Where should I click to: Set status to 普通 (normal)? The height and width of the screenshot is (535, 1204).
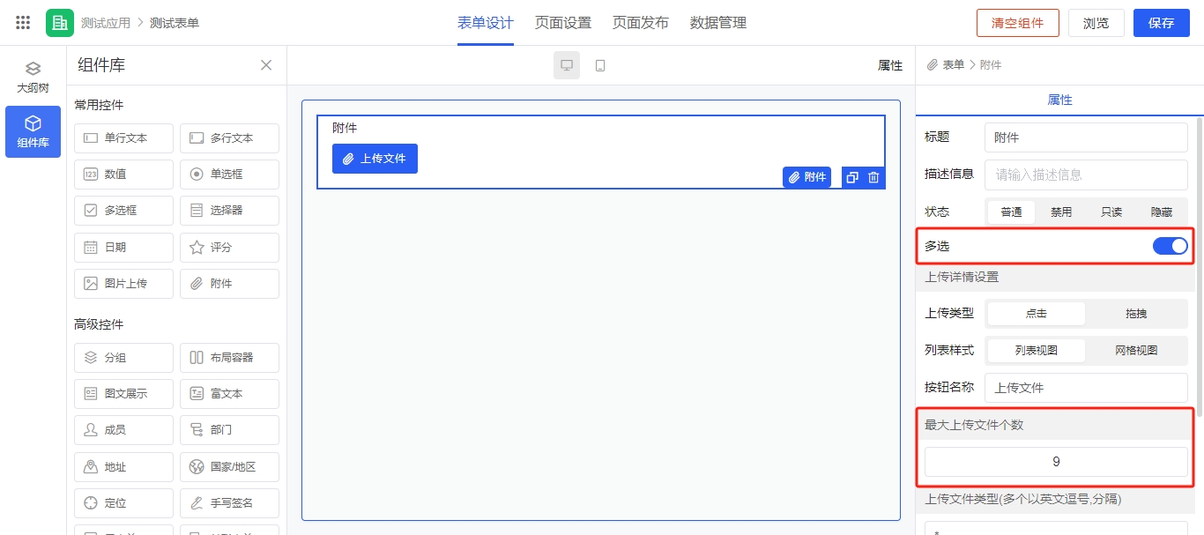point(1011,212)
